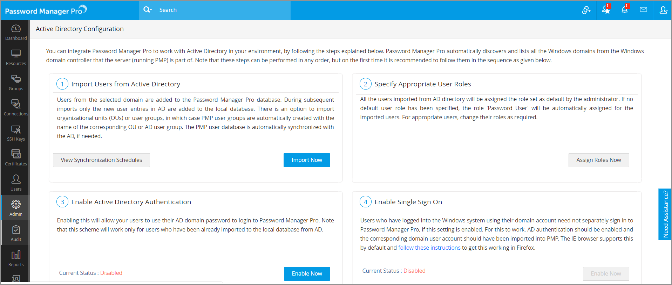Click the Password Manager Pro logo

[x=46, y=10]
